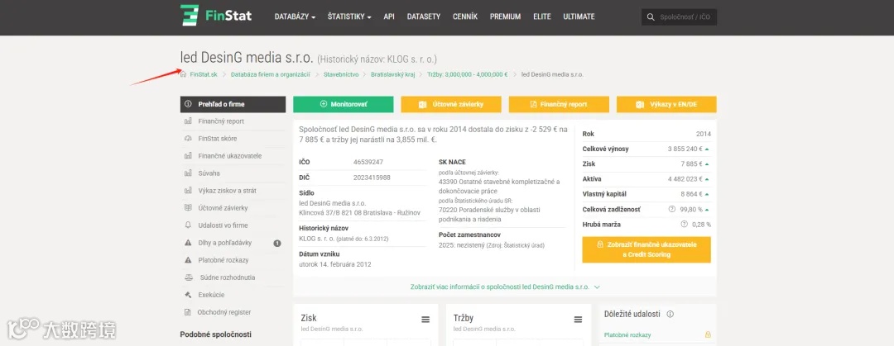Image resolution: width=894 pixels, height=346 pixels.
Task: Click the Bratislavský kraj breadcrumb link
Action: click(392, 74)
